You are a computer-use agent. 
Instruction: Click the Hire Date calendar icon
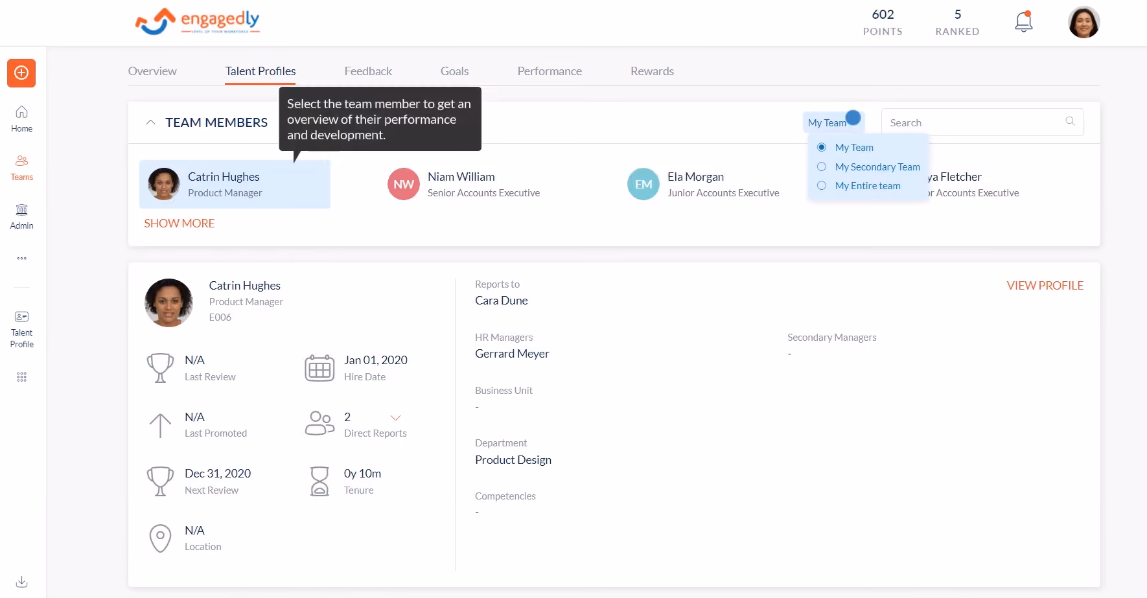coord(319,368)
